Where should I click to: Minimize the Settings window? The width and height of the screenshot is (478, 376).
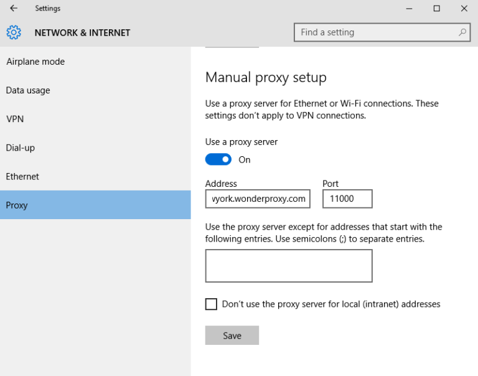tap(409, 9)
